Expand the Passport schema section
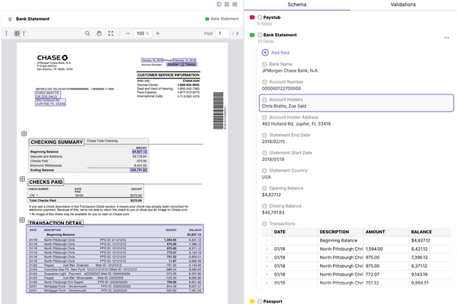The image size is (457, 304). tap(260, 302)
